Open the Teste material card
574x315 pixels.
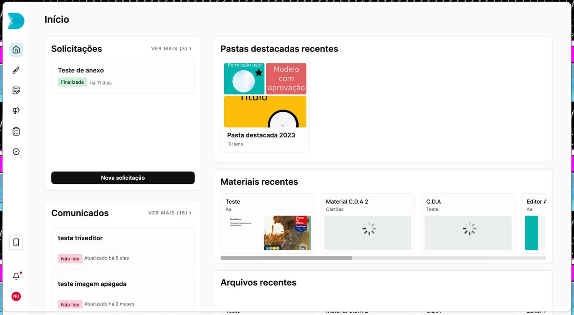[x=268, y=223]
